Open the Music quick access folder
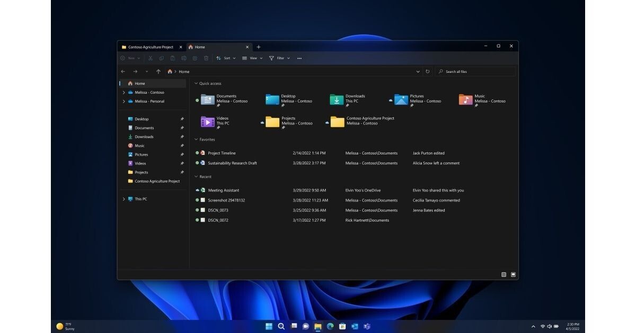This screenshot has width=636, height=333. pos(465,100)
